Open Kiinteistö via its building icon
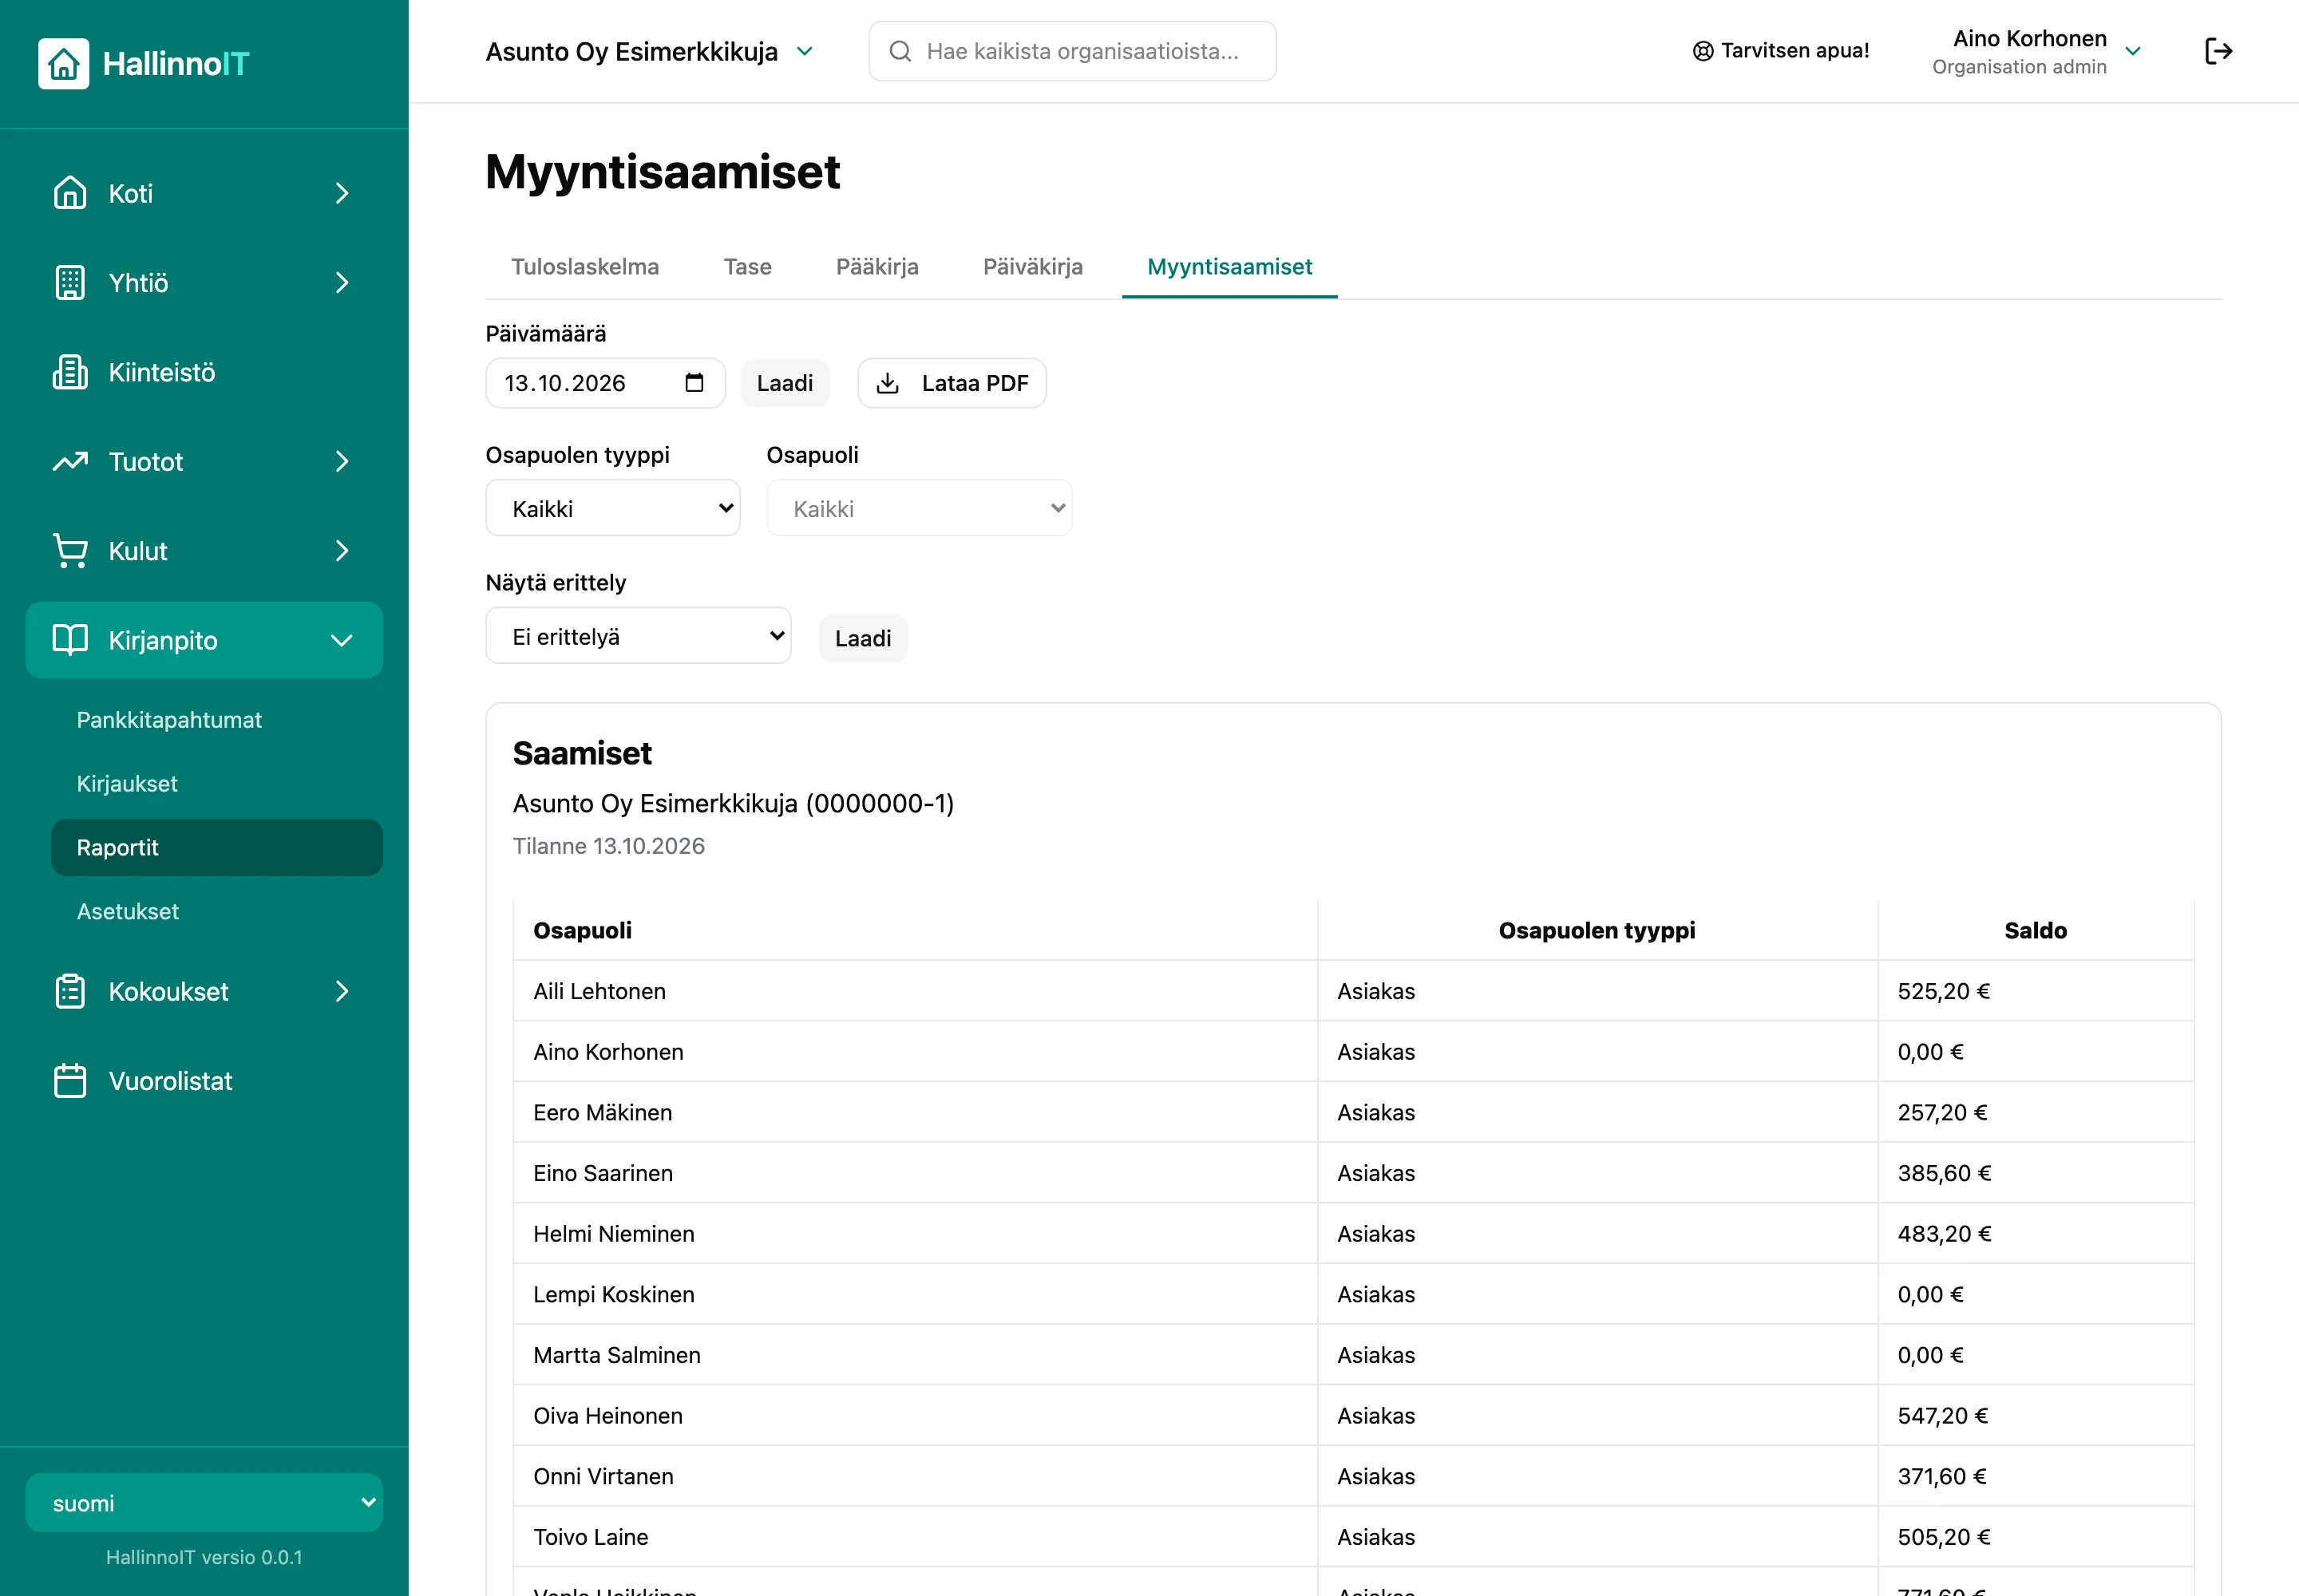Viewport: 2299px width, 1596px height. pos(70,372)
